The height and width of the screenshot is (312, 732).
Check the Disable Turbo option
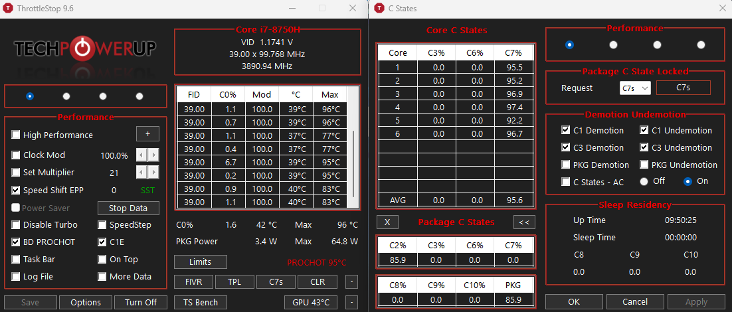(x=16, y=225)
